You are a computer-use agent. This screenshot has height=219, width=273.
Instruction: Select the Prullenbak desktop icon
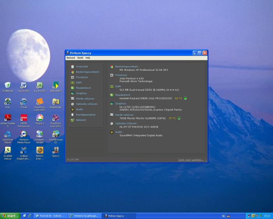pyautogui.click(x=8, y=87)
